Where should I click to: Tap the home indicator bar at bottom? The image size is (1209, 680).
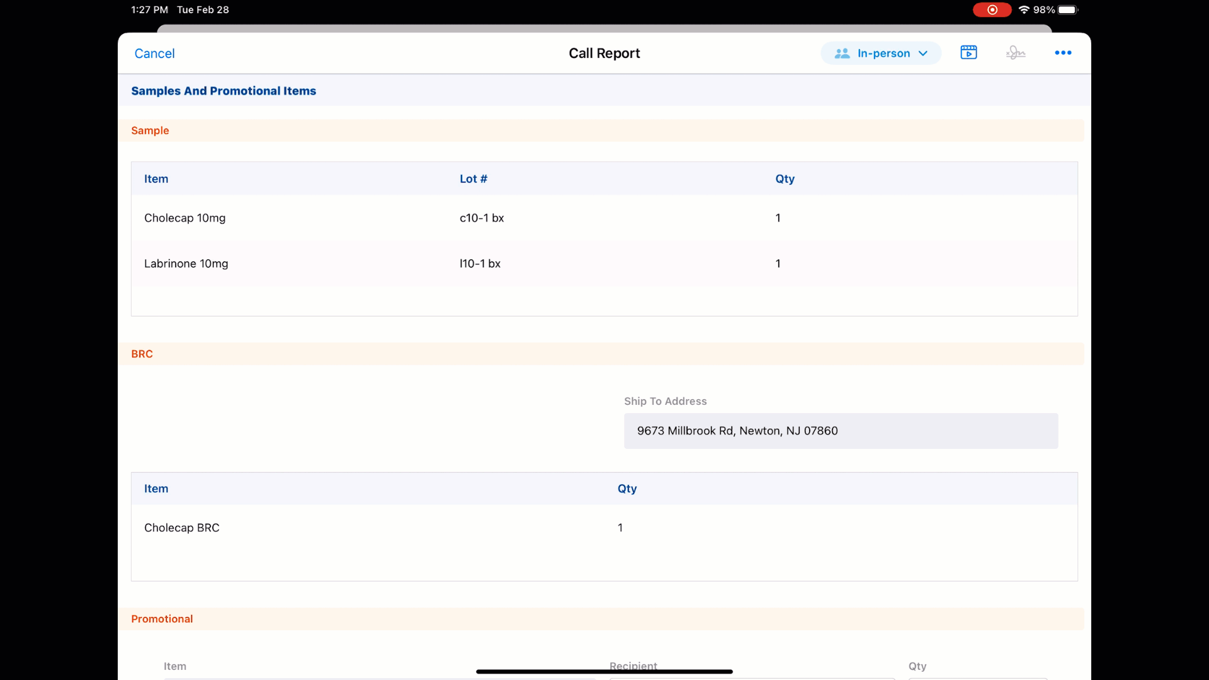click(604, 672)
